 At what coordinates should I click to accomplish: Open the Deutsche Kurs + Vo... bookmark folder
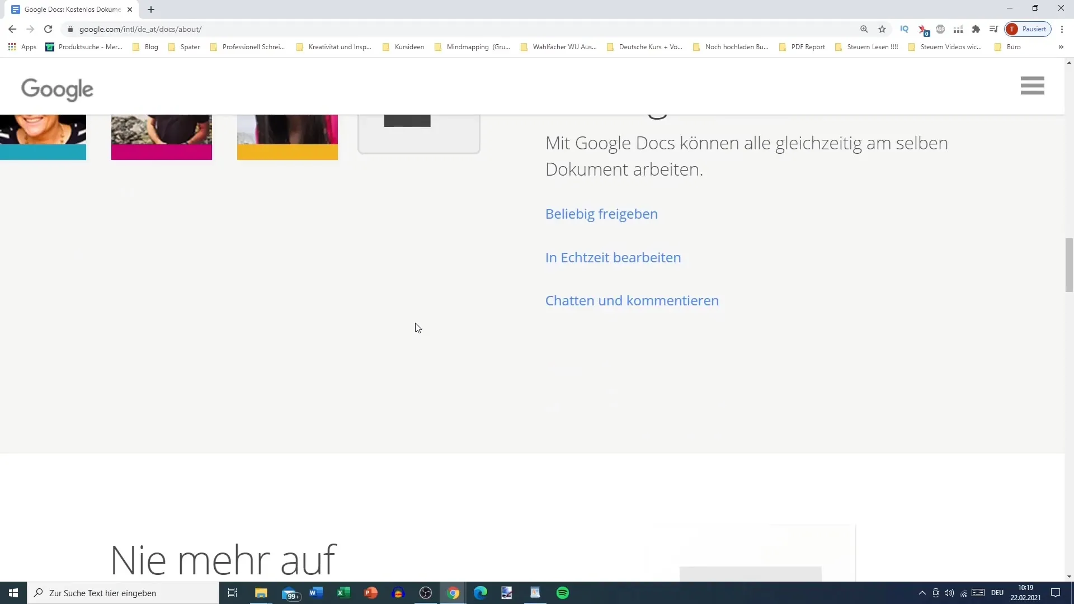tap(644, 47)
